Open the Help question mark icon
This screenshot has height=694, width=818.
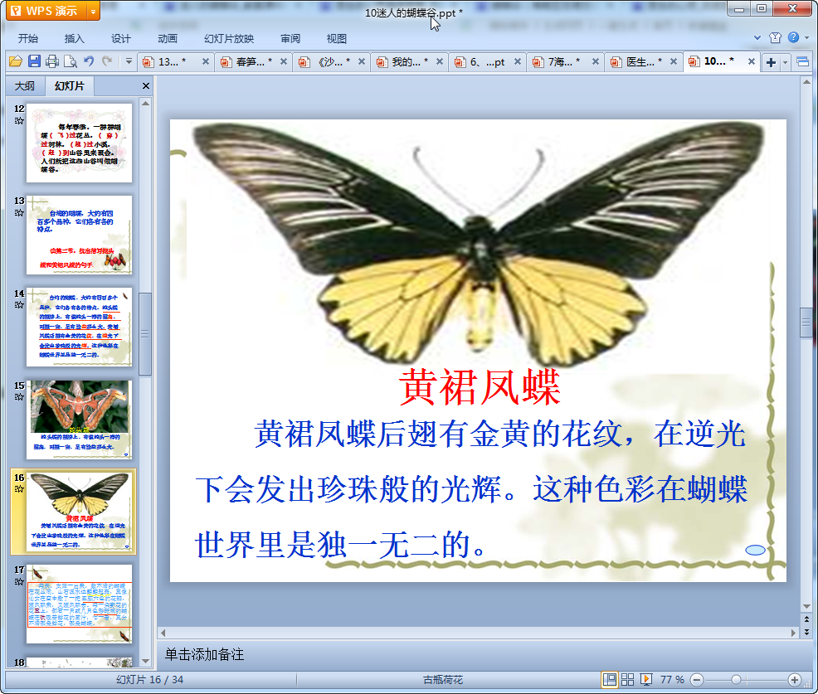click(793, 37)
